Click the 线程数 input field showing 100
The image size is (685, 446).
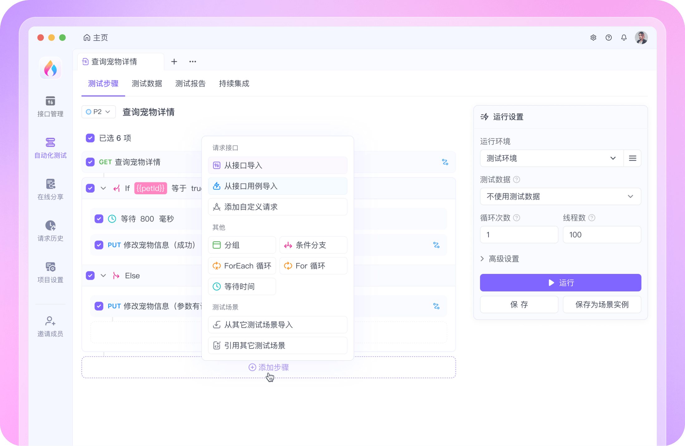[x=602, y=234]
